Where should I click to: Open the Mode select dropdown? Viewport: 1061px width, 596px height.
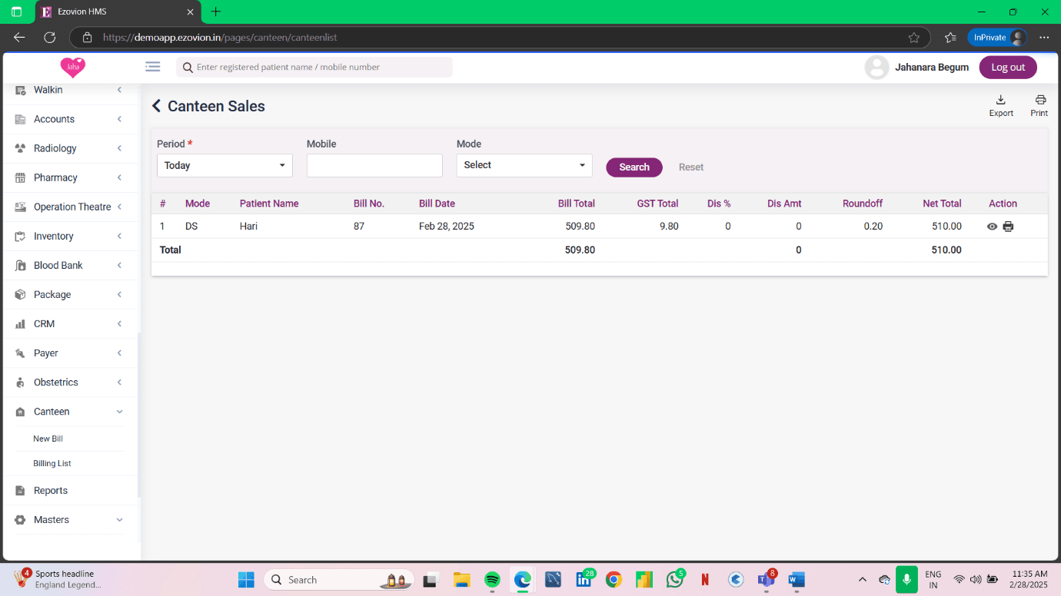click(x=524, y=165)
